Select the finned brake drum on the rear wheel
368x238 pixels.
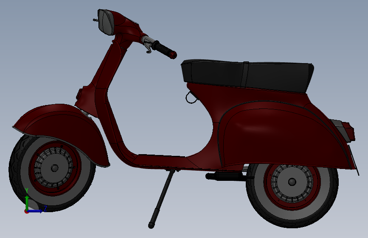292,183
